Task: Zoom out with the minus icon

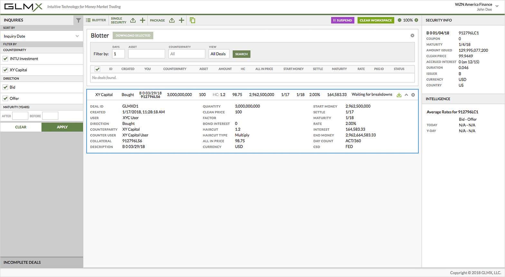Action: coord(400,20)
